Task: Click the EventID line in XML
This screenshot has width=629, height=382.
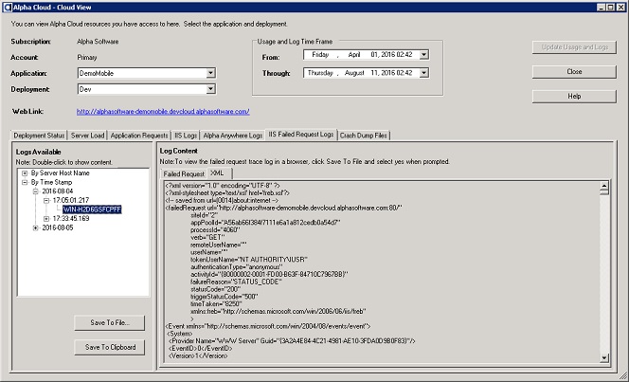Action: 200,348
